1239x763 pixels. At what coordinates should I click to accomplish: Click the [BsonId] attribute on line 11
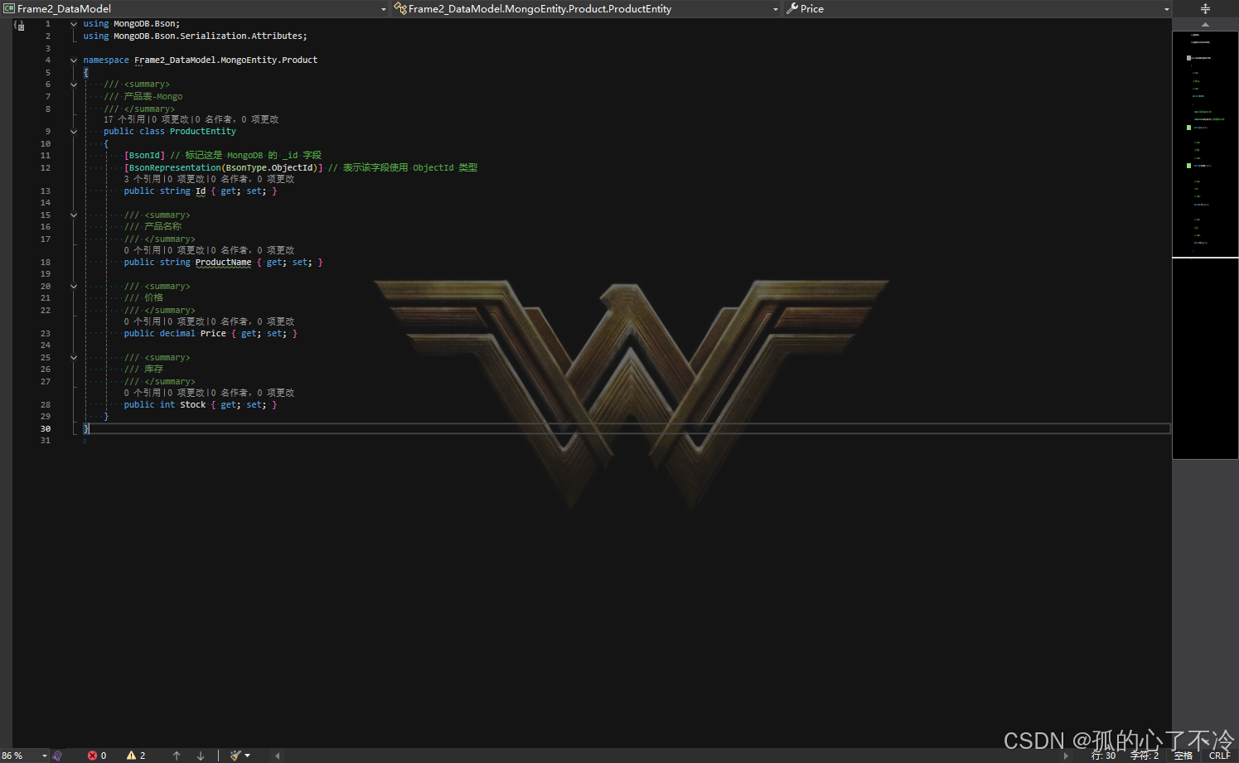pos(145,156)
